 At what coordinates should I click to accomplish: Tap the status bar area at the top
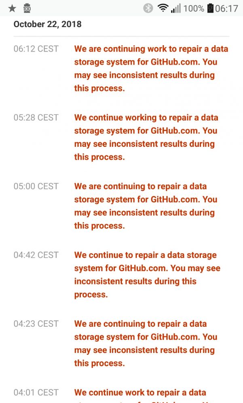pos(121,8)
